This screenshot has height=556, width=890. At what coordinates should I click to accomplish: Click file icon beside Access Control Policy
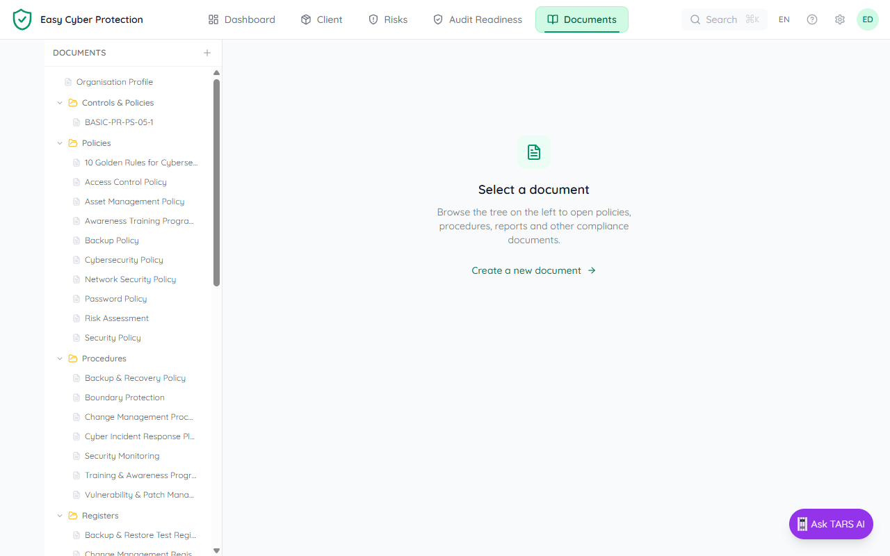(x=77, y=182)
